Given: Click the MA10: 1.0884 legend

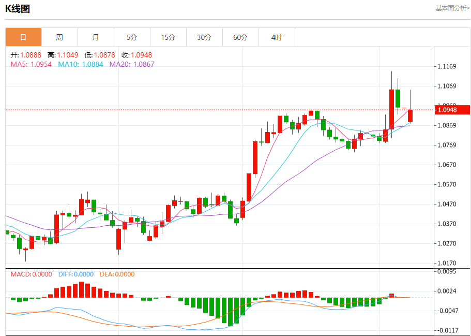Looking at the screenshot, I should pyautogui.click(x=81, y=64).
